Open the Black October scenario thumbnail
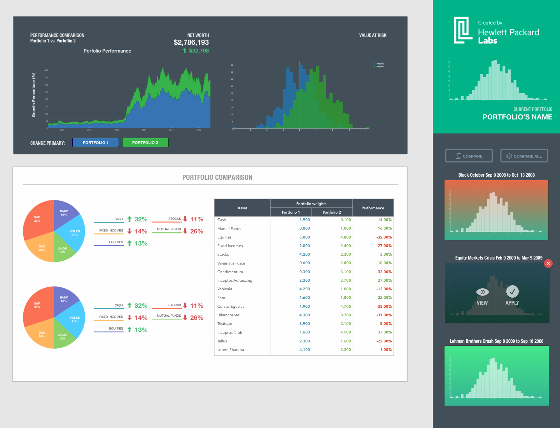Screen dimensions: 560x428 [496, 210]
